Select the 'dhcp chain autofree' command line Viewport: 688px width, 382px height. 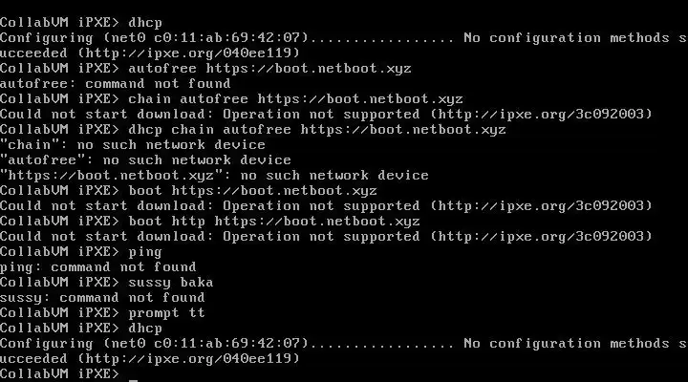(x=316, y=129)
